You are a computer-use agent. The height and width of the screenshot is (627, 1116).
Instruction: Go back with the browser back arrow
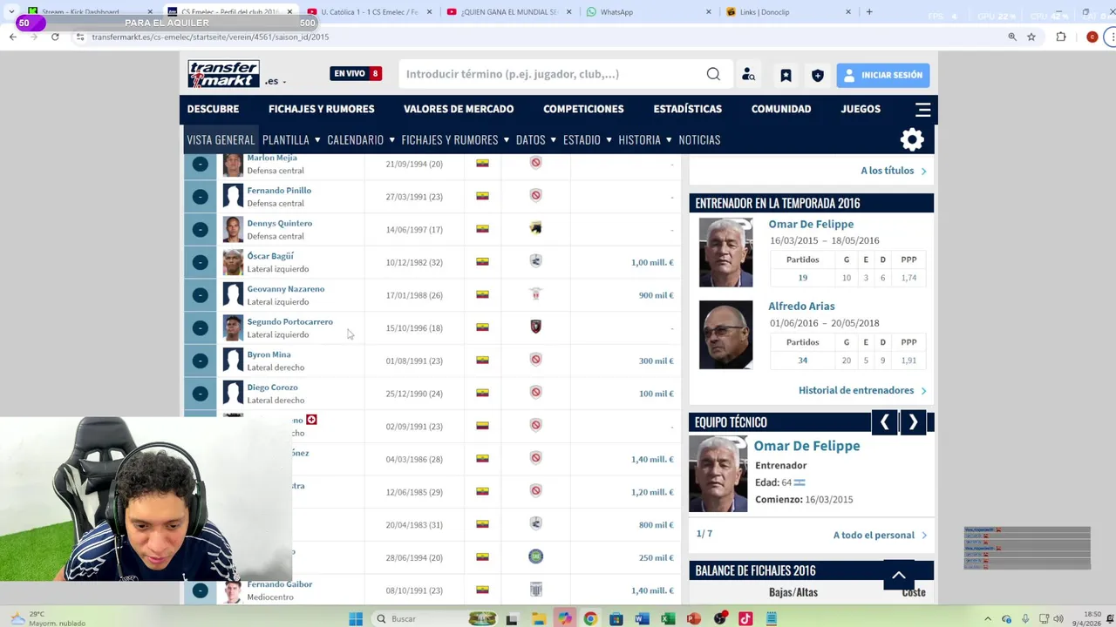(12, 37)
